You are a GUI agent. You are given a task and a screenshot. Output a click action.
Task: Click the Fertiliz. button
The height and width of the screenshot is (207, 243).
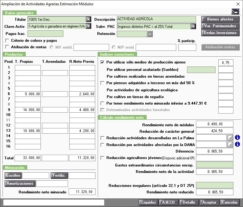(x=59, y=175)
